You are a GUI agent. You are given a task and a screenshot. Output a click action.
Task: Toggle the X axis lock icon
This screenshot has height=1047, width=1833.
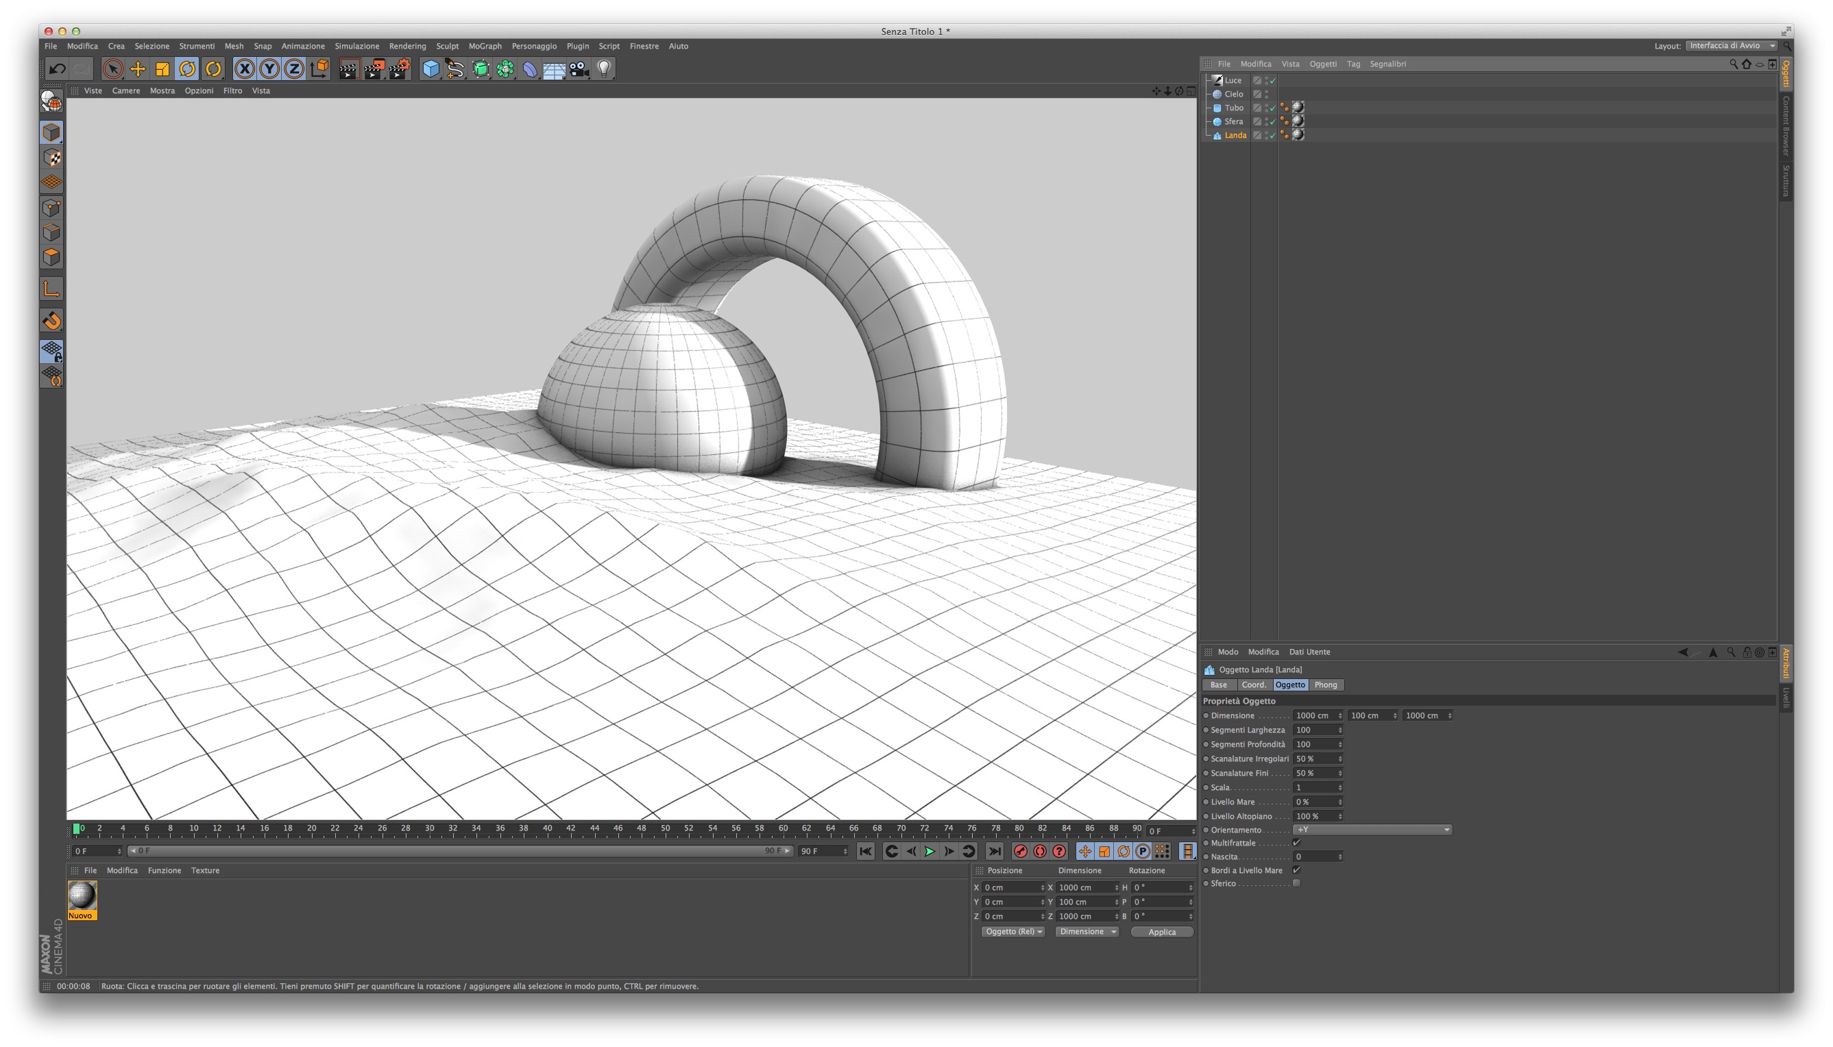point(245,69)
